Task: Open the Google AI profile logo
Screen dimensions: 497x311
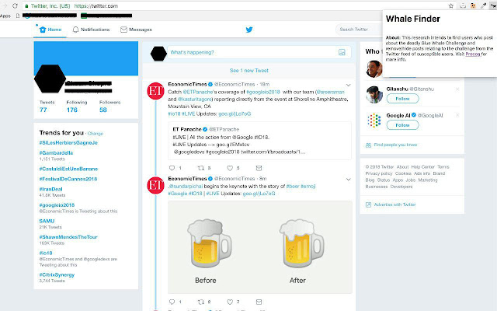Action: pos(374,121)
